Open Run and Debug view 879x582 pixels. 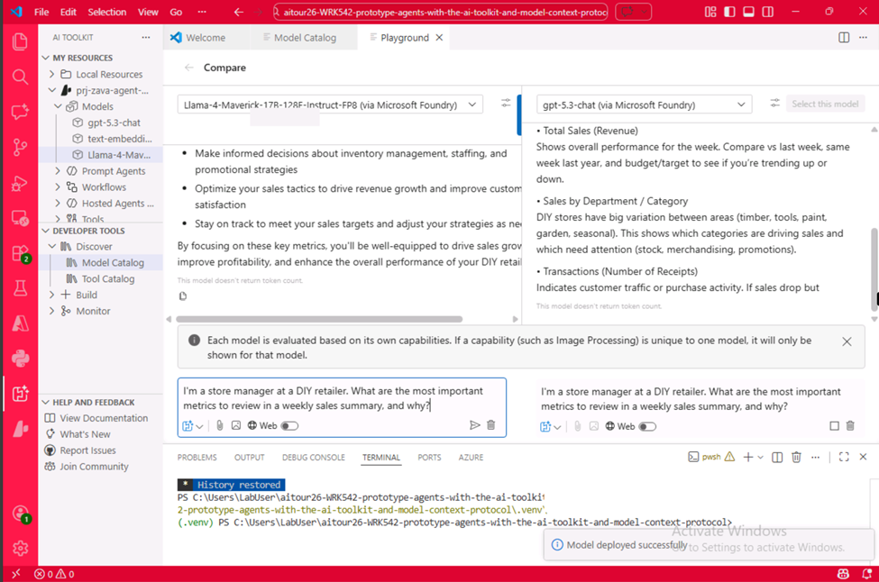coord(20,183)
